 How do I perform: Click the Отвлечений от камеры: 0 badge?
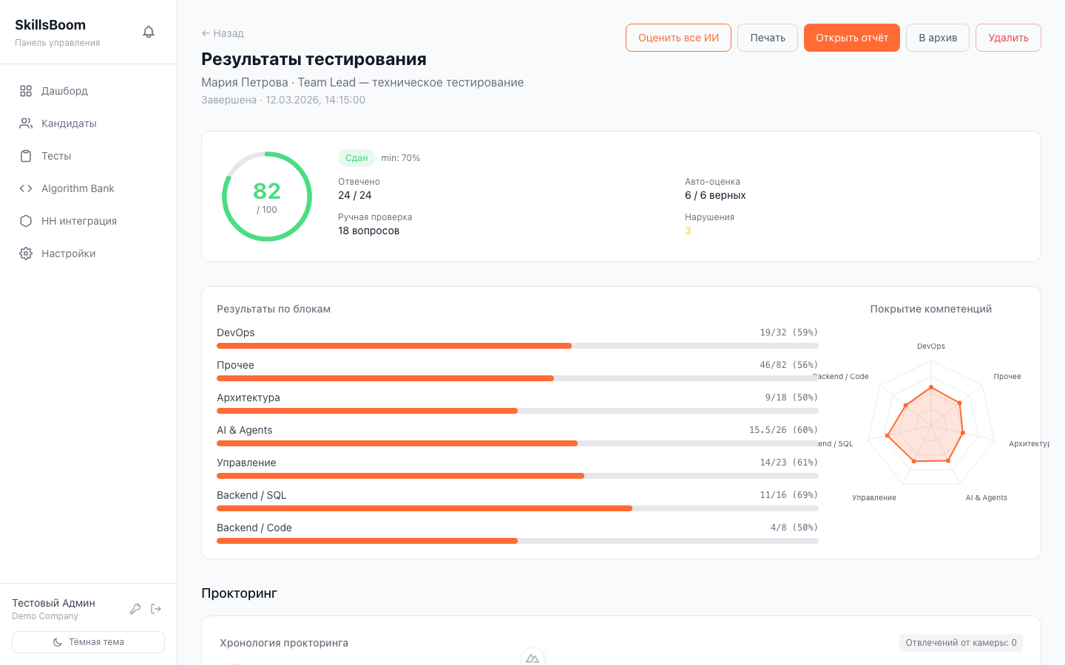(961, 643)
